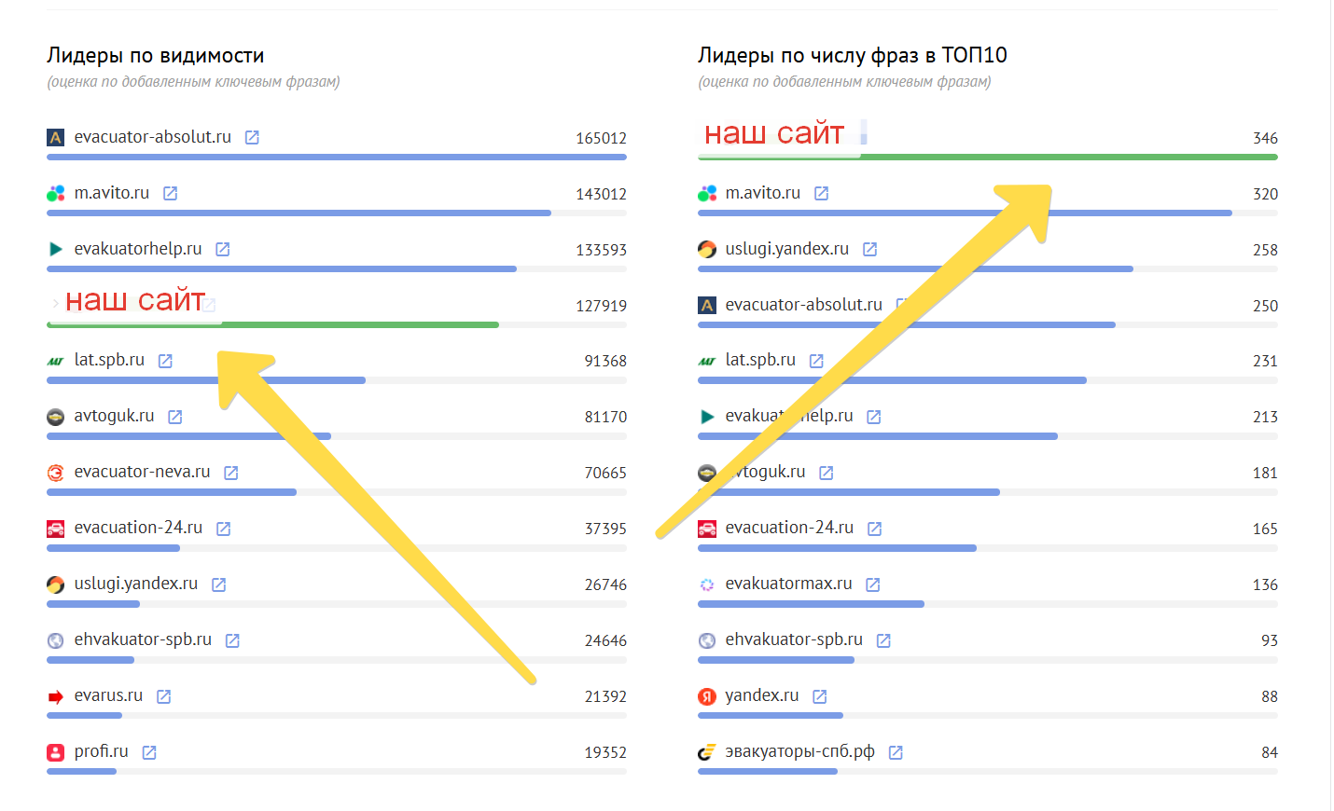This screenshot has width=1334, height=811.
Task: Click the evacuator-neva.ru orange favicon
Action: coord(56,473)
